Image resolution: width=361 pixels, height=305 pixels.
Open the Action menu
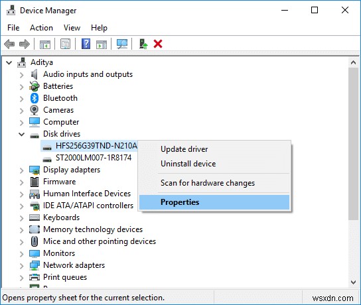(41, 28)
